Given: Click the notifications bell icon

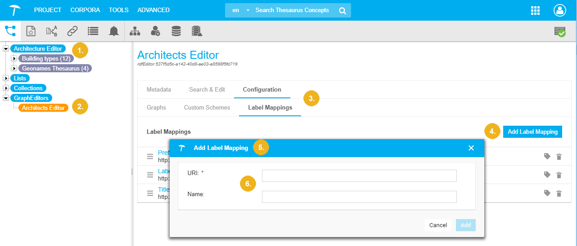Looking at the screenshot, I should [114, 31].
